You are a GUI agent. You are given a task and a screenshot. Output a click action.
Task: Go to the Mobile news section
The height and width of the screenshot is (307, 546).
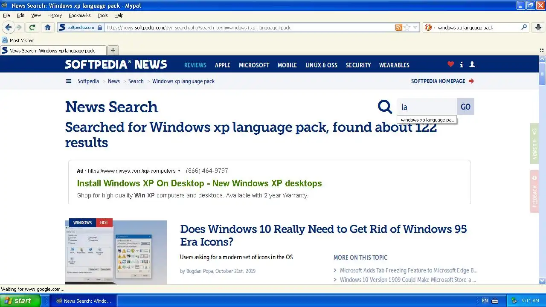point(287,65)
